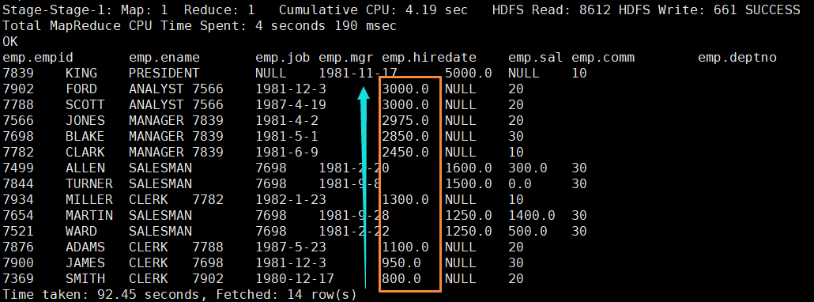Select the name ADAMS

[85, 247]
